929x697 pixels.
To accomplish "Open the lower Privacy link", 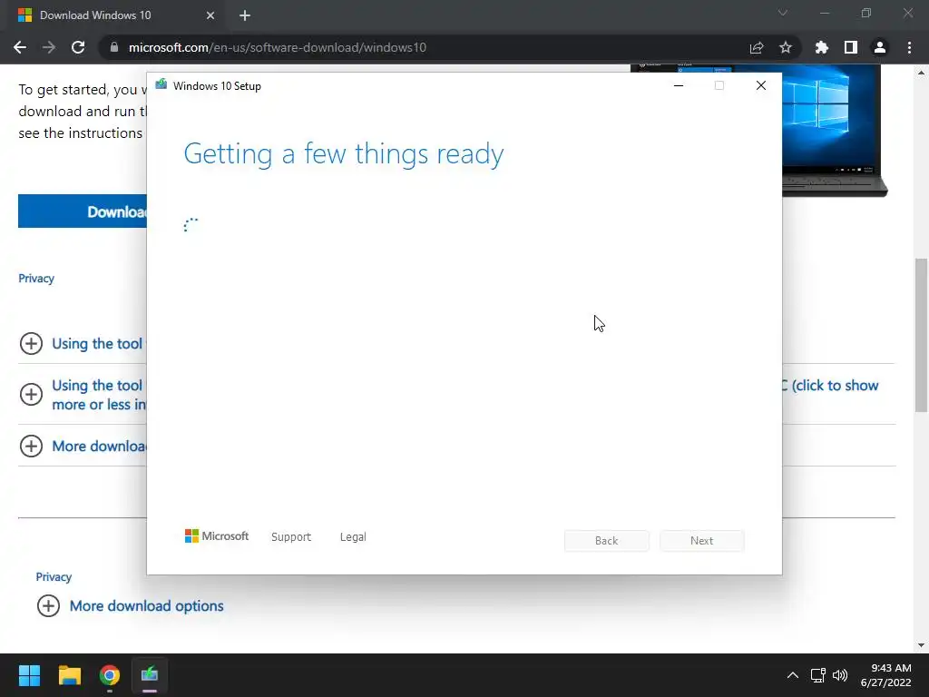I will pos(54,576).
